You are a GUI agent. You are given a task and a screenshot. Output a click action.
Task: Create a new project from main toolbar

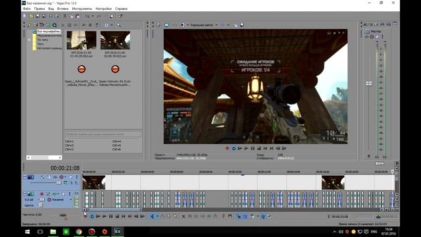[x=25, y=16]
